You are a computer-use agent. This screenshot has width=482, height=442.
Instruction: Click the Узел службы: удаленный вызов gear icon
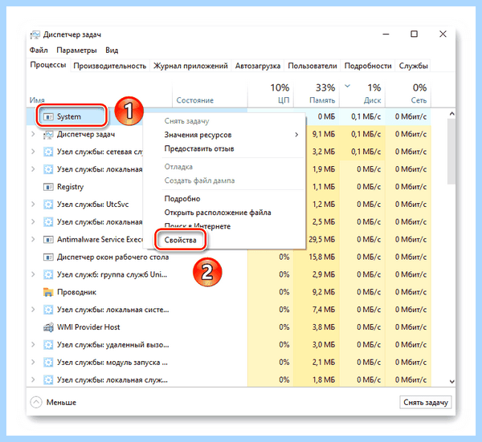(x=48, y=345)
